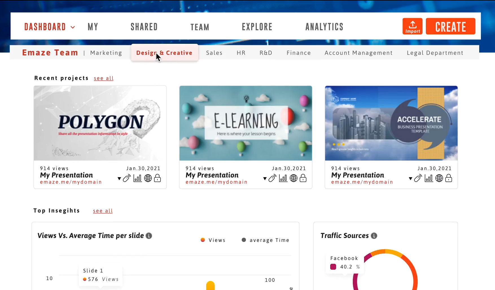Screen dimensions: 495x290
Task: Toggle the lock on E-Learning presentation
Action: tap(303, 178)
